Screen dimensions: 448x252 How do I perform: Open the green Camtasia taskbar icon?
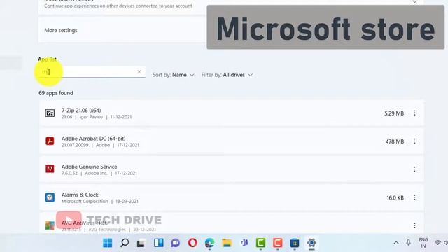(x=260, y=243)
